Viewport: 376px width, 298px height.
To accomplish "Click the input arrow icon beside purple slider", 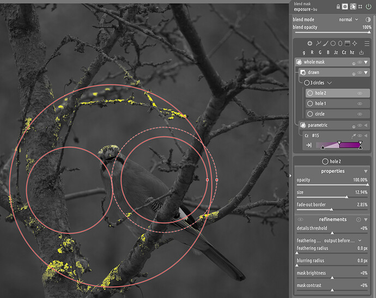I will [309, 145].
